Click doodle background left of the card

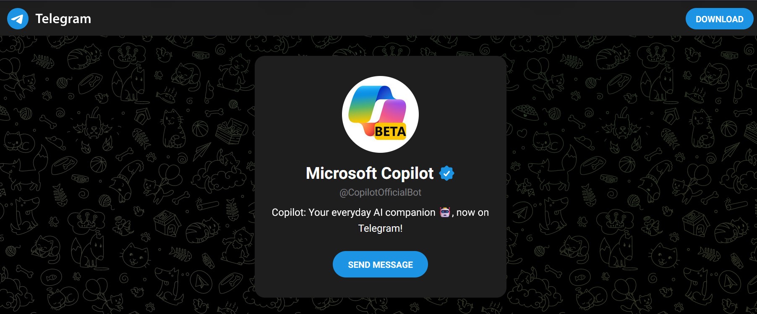click(x=126, y=168)
